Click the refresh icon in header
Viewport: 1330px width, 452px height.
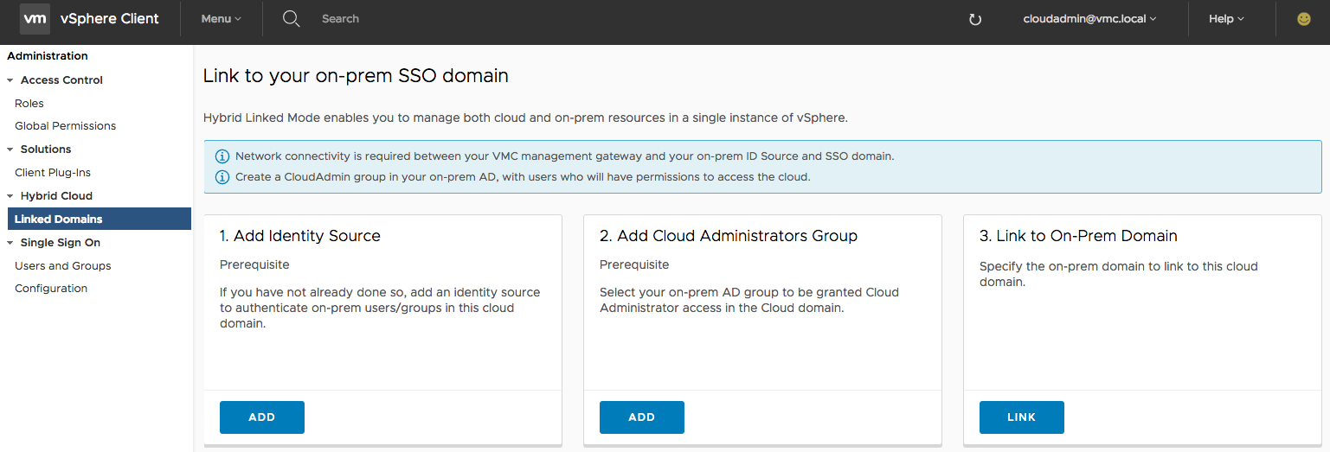tap(975, 19)
